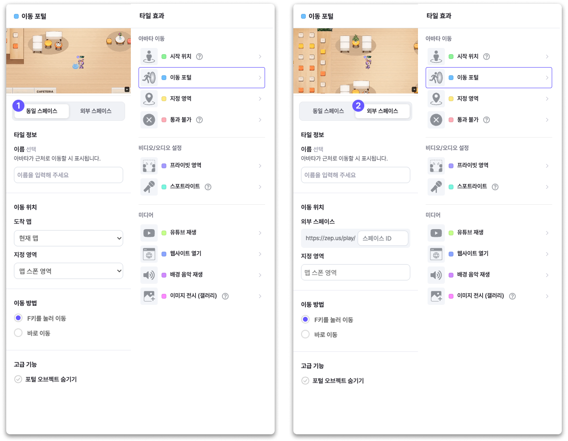
Task: Click yellow swatch beside 지정 영역, left panel
Action: pyautogui.click(x=164, y=99)
